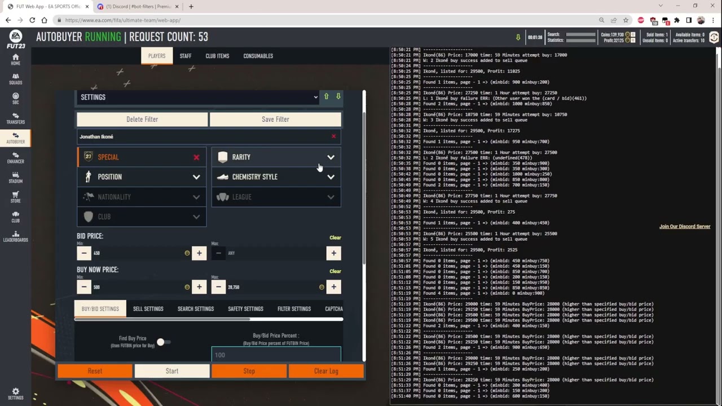Click the green up arrow beside Settings dropdown
This screenshot has height=406, width=722.
tap(326, 96)
